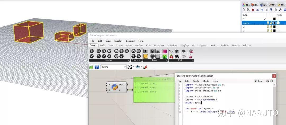Click the dark right-arrow icon in Util
This screenshot has width=286, height=125.
click(x=184, y=51)
